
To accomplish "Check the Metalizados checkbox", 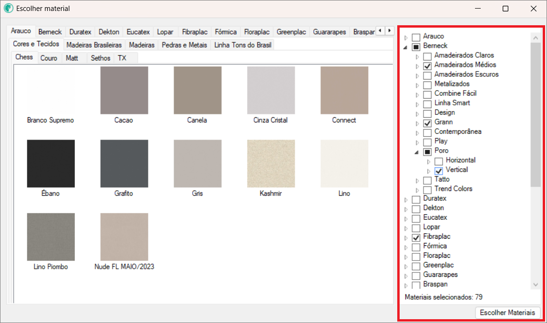I will [x=427, y=85].
